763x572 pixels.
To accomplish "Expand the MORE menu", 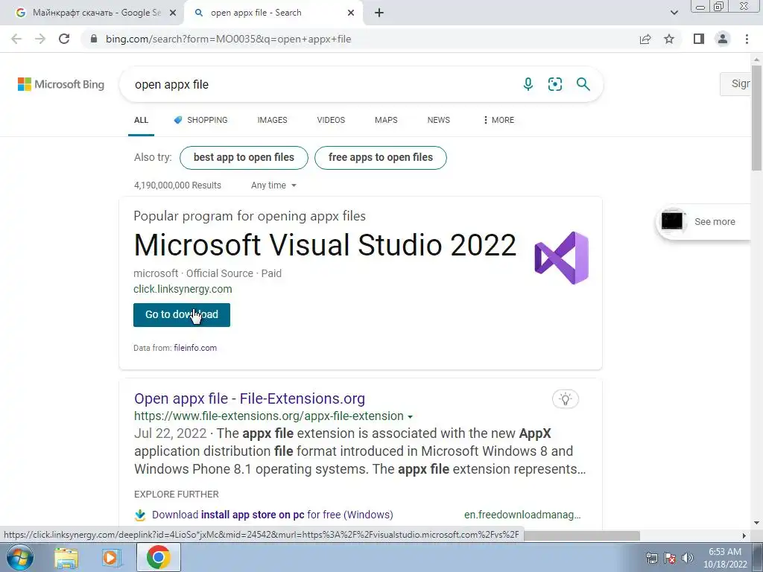I will coord(498,120).
